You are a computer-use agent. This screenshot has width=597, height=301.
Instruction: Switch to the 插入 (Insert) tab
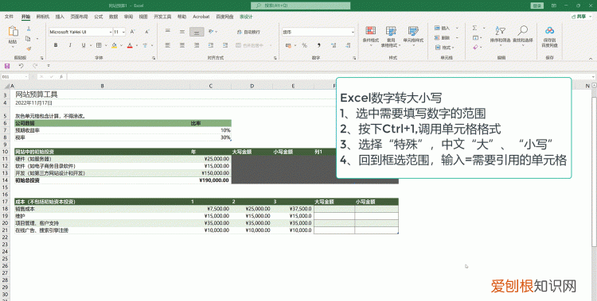(60, 17)
